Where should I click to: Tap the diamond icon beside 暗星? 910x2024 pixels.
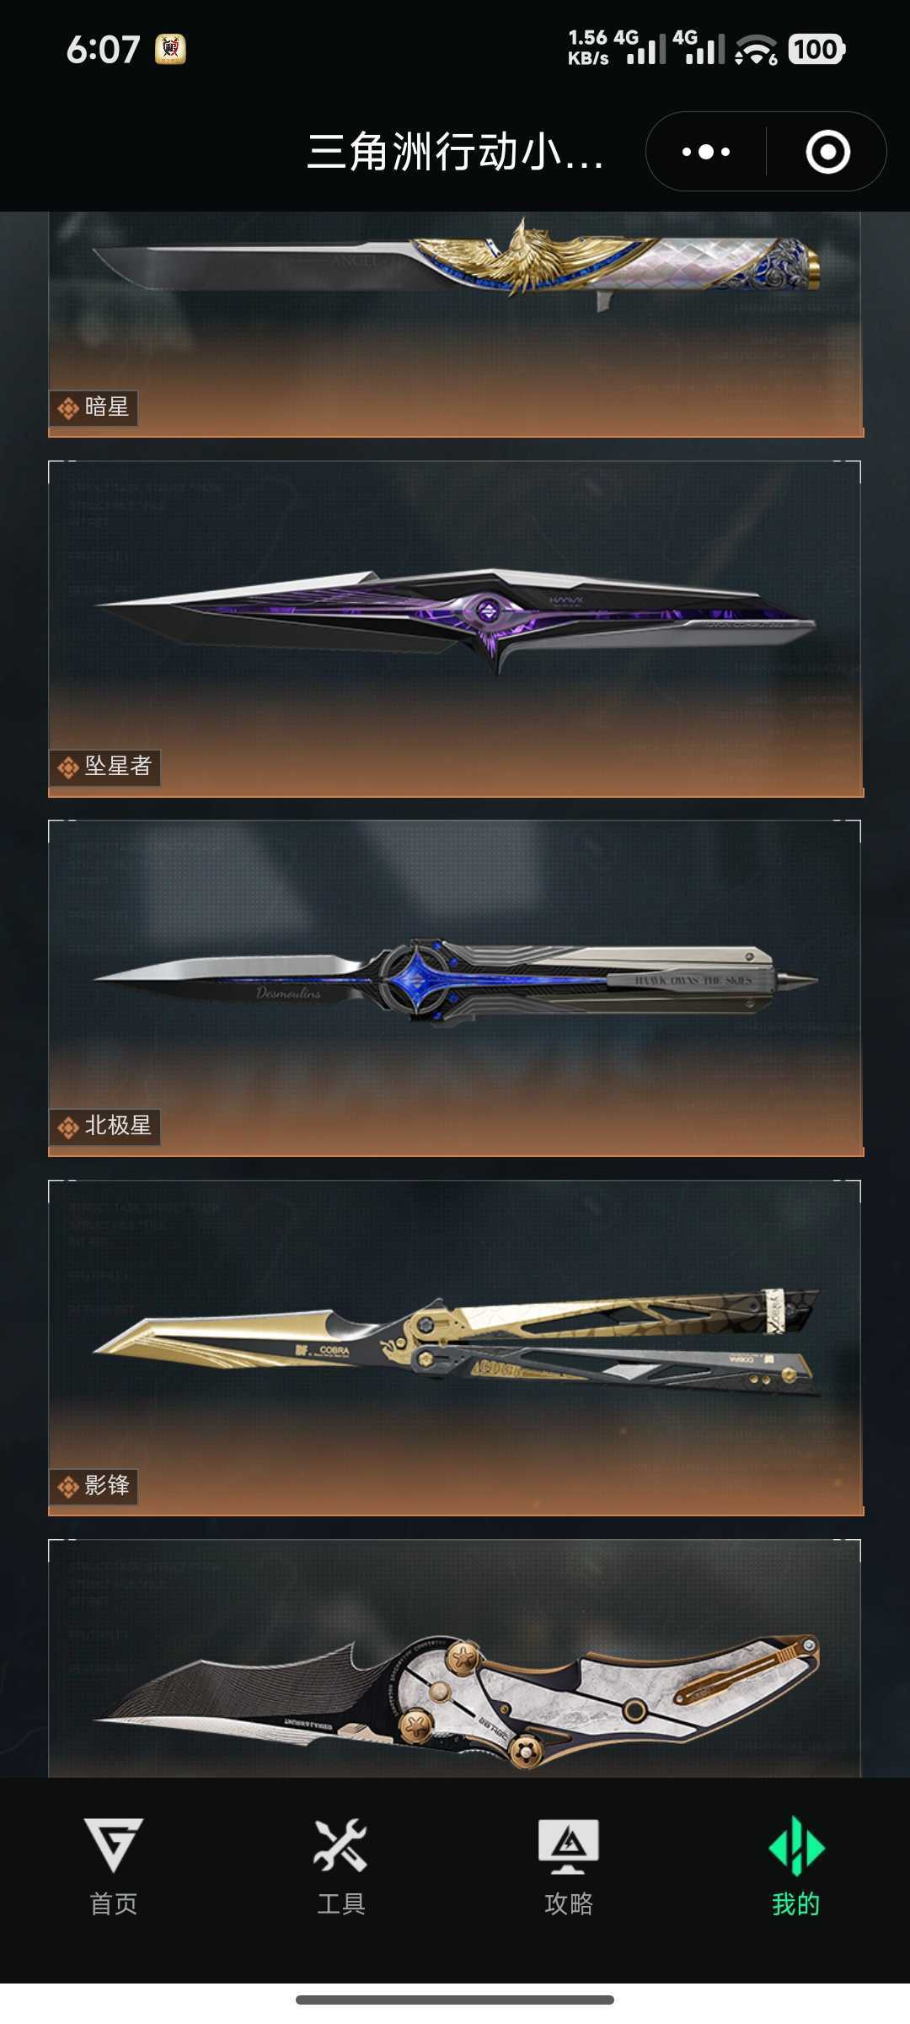coord(68,408)
